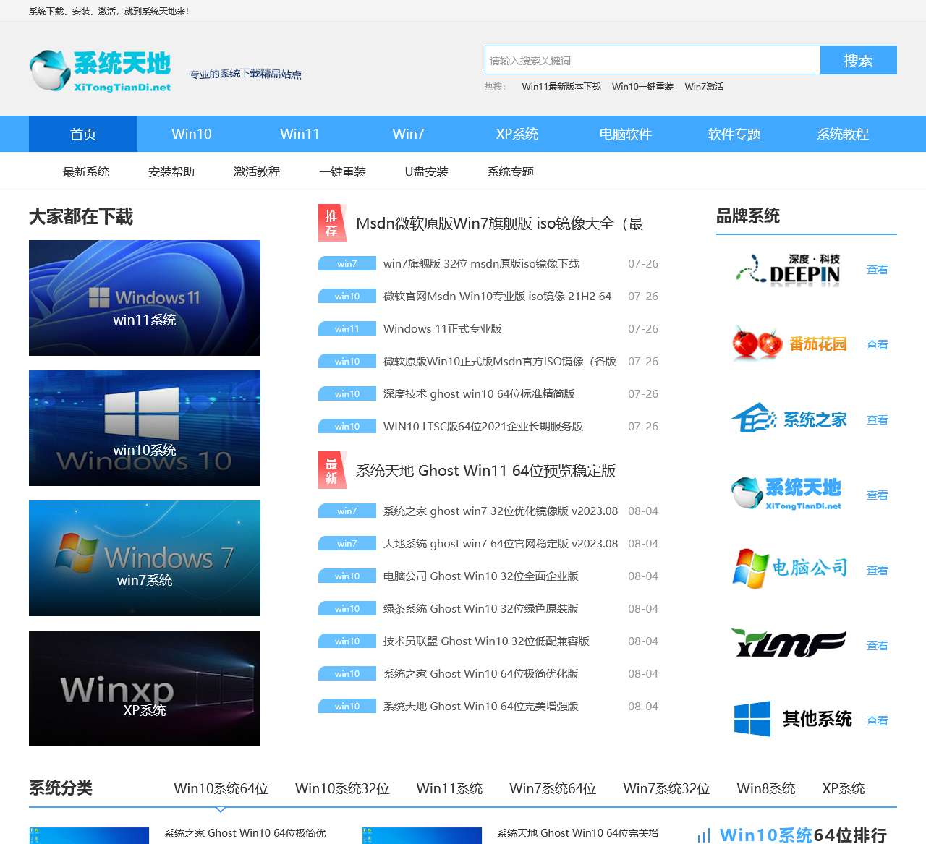Open 电脑公司 Ghost Win10 32位全面企业版
The height and width of the screenshot is (844, 926).
click(481, 576)
